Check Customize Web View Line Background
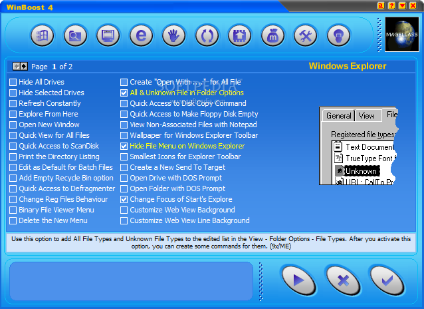 click(124, 221)
